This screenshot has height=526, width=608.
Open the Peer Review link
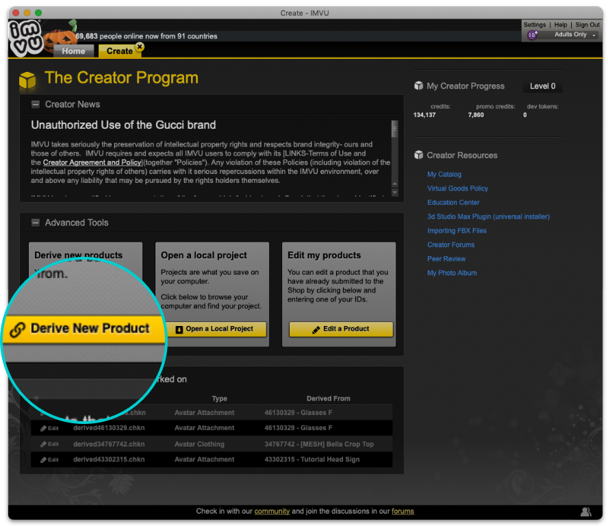coord(446,258)
